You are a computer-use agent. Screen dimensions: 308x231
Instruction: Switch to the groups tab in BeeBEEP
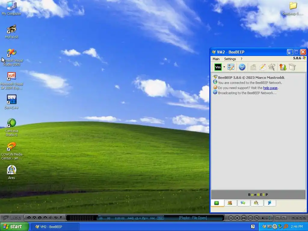[256, 203]
